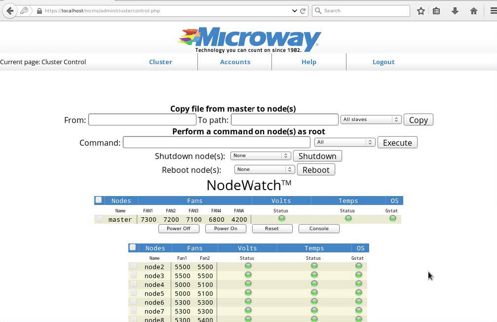Click the browser back arrow button
Viewport: 497px width, 322px height.
tap(9, 11)
